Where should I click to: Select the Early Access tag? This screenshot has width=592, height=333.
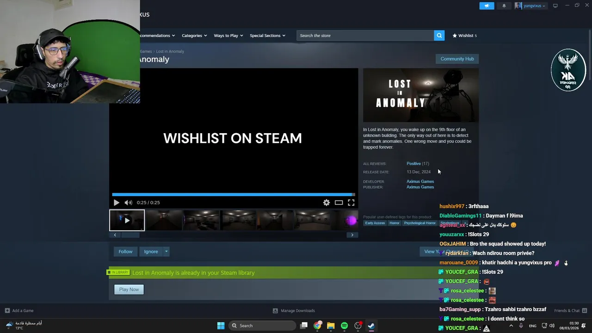[x=375, y=223]
